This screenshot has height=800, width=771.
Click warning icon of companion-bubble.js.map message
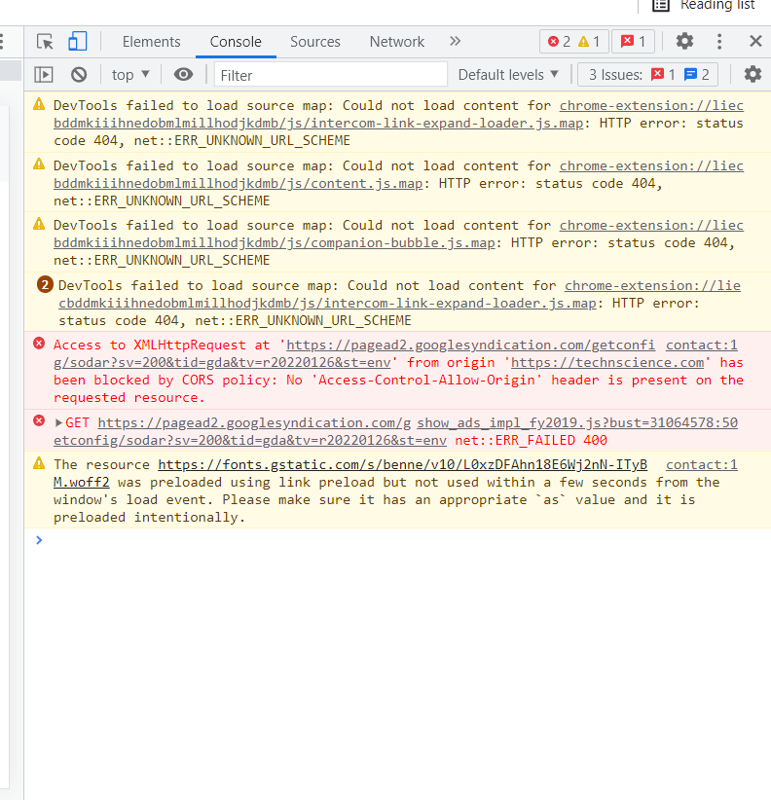click(x=39, y=224)
